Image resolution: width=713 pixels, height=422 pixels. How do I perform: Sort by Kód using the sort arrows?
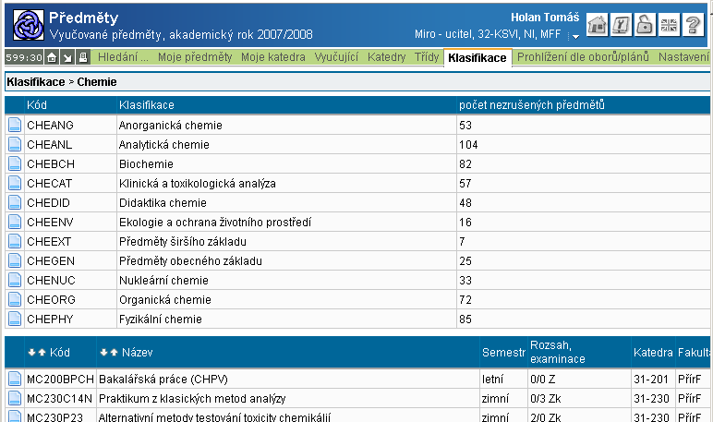(x=36, y=353)
